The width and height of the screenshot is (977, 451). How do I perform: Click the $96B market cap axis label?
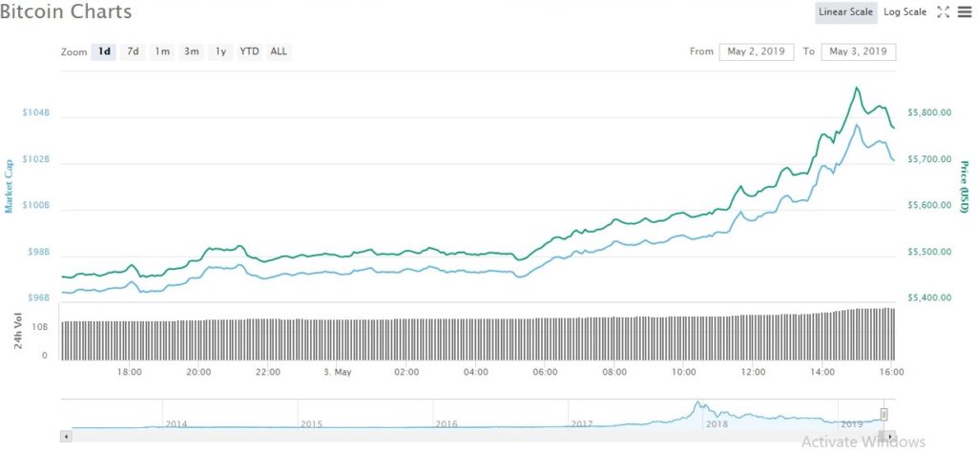(x=38, y=298)
